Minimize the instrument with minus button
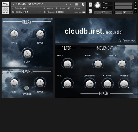The image size is (138, 132). click(x=135, y=5)
